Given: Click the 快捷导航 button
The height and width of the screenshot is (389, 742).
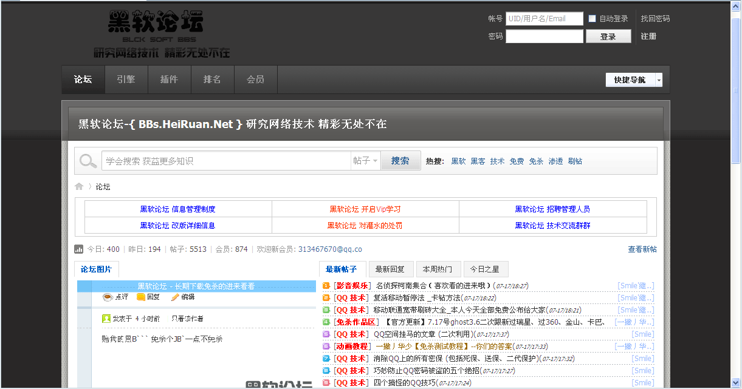Looking at the screenshot, I should [x=630, y=80].
